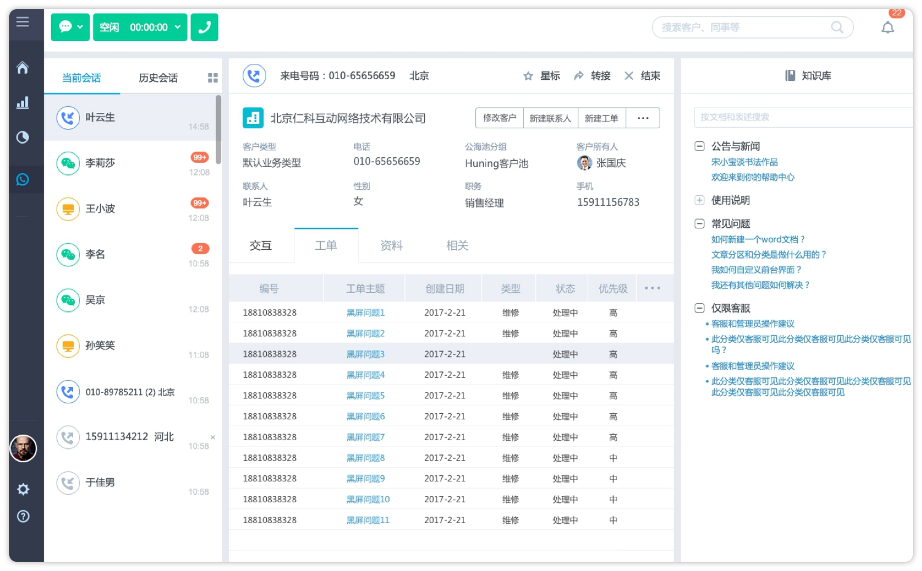The width and height of the screenshot is (922, 571).
Task: Open ticket link 黑屏问题1
Action: click(x=366, y=313)
